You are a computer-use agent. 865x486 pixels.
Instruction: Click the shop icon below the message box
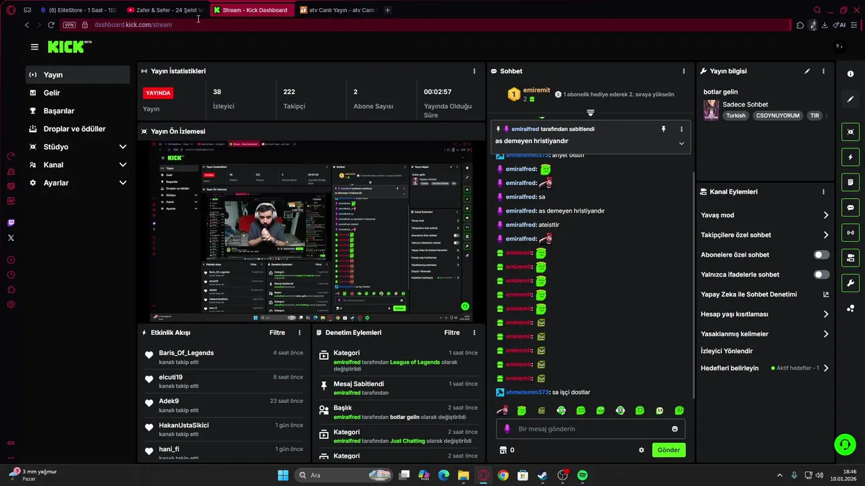[503, 450]
